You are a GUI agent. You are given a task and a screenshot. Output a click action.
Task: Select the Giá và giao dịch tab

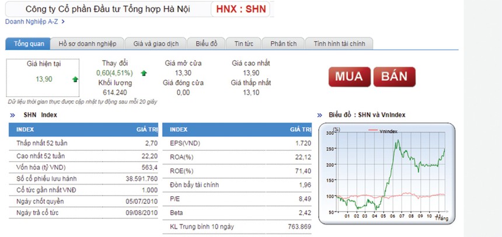[156, 44]
